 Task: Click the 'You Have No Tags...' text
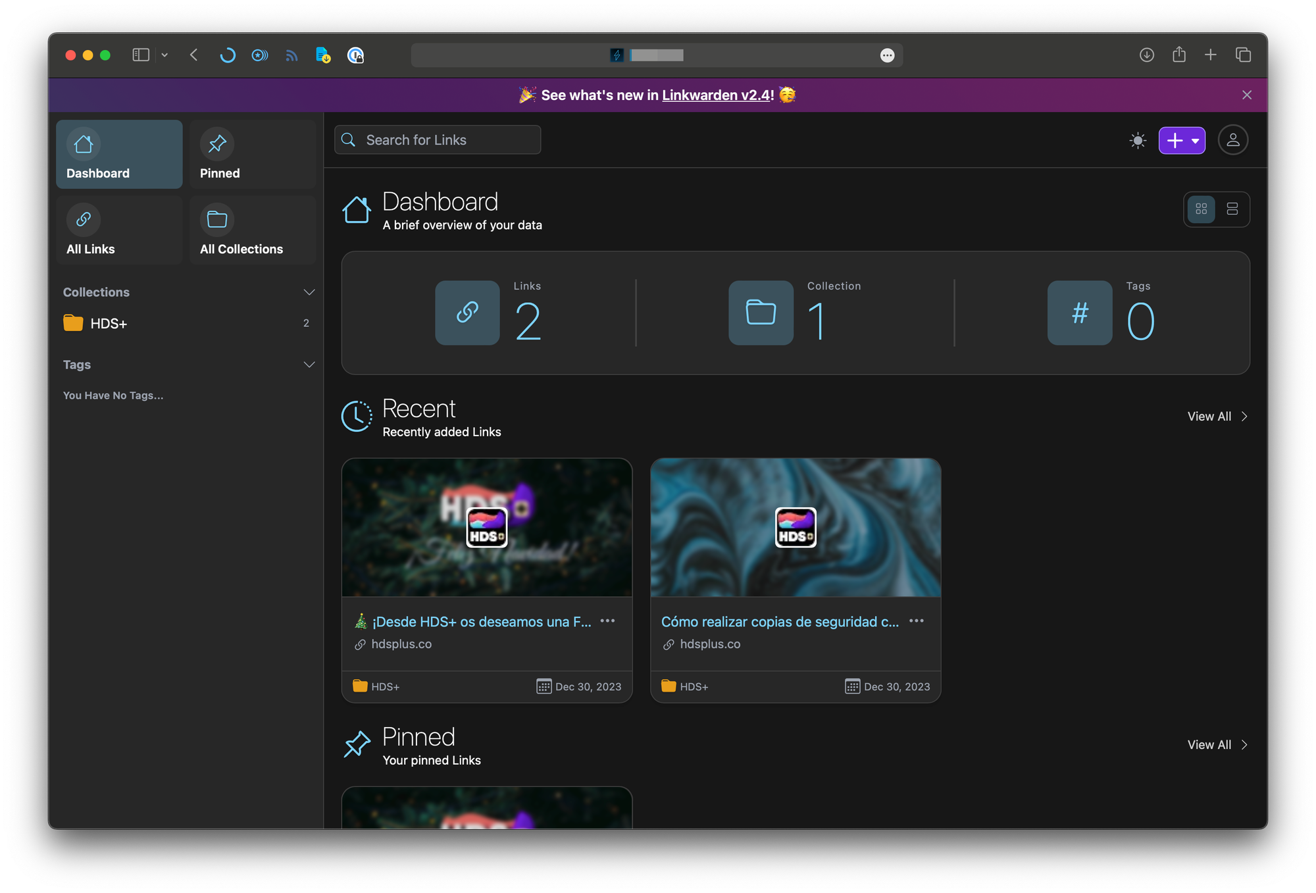click(x=113, y=395)
